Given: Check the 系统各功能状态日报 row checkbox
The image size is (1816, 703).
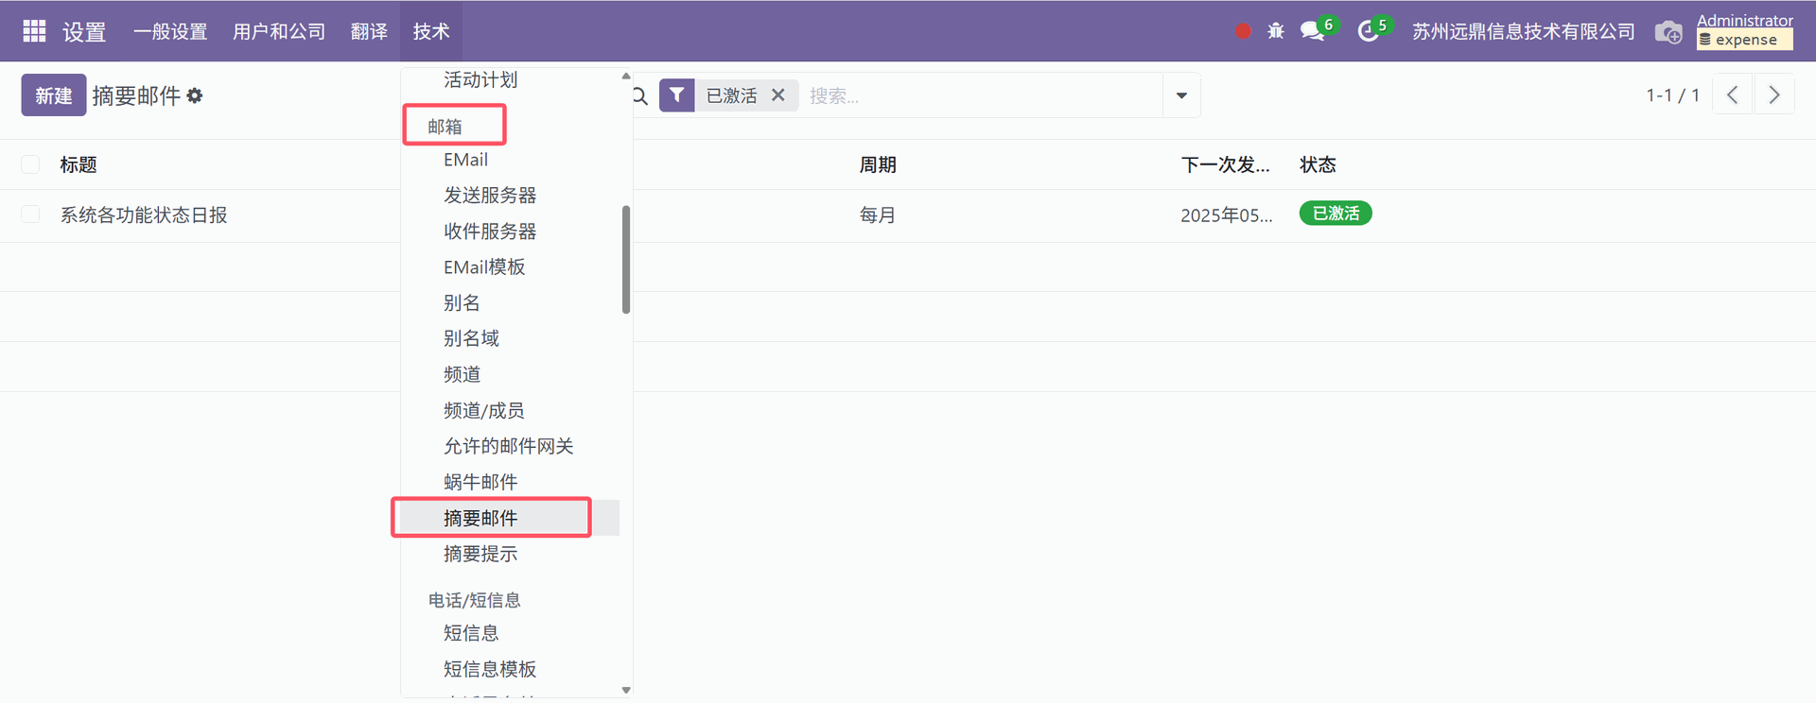Looking at the screenshot, I should 30,214.
